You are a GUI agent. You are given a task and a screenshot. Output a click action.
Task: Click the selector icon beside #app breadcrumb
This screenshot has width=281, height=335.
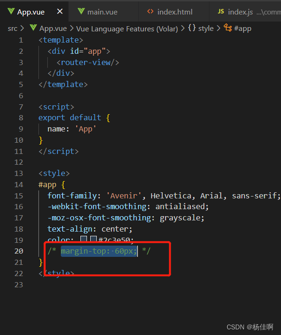coord(228,28)
